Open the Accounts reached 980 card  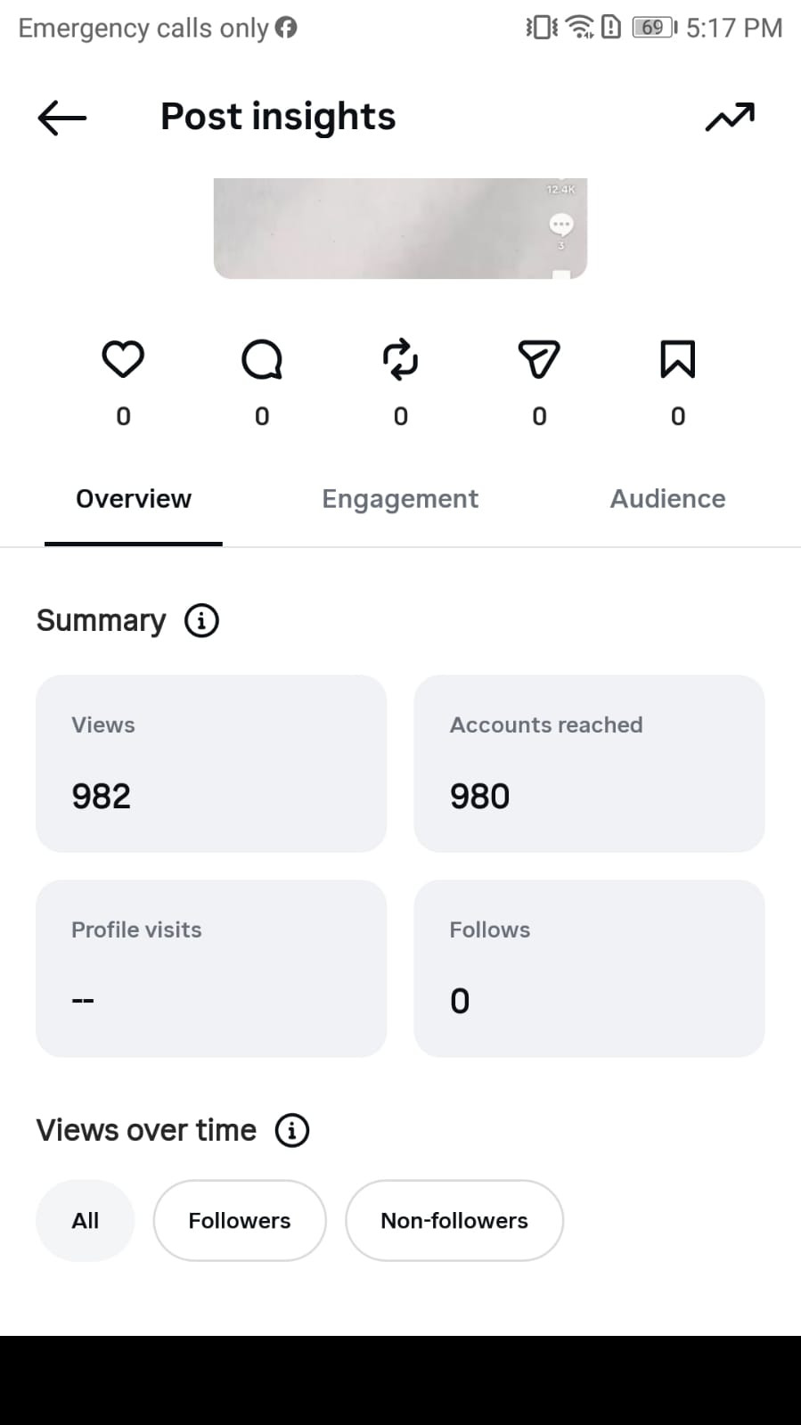(x=589, y=764)
